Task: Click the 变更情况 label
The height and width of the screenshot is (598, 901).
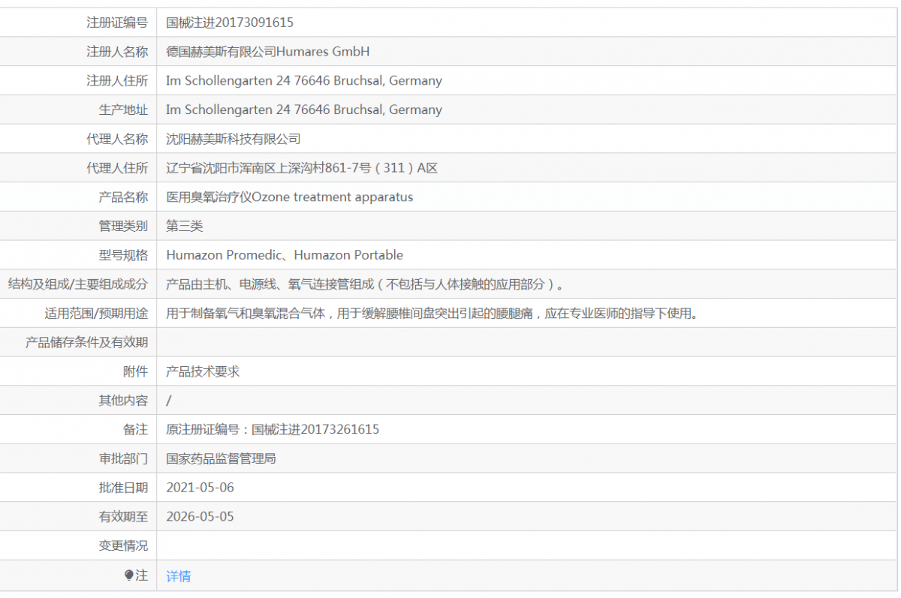Action: pos(124,545)
